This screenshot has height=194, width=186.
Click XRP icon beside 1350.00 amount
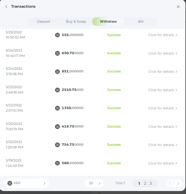pyautogui.click(x=57, y=108)
